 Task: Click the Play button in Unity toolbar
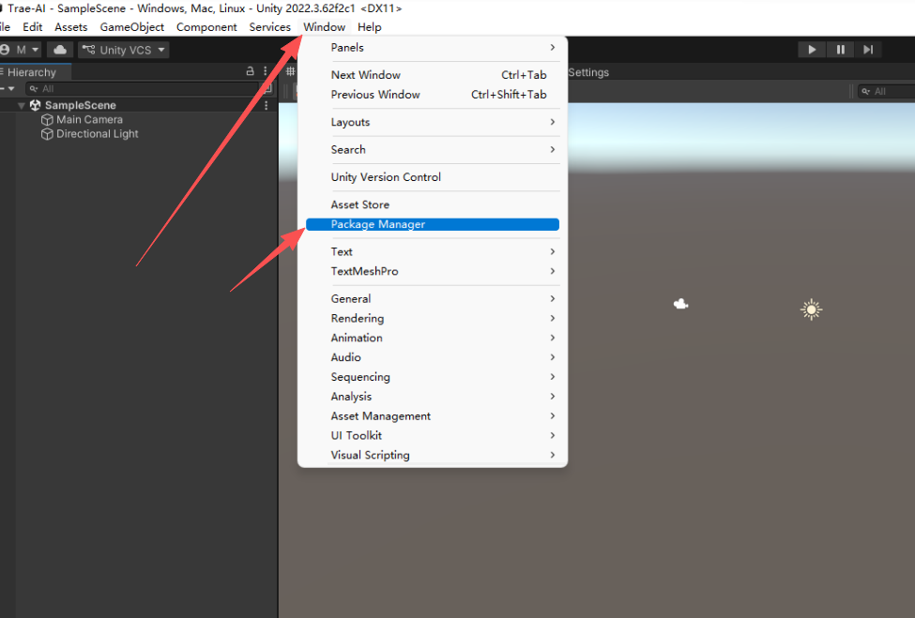(x=812, y=50)
